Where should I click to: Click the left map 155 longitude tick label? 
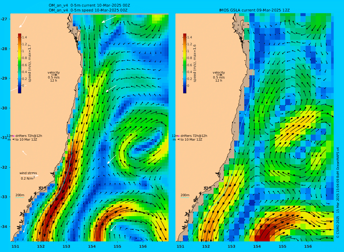[x=117, y=246]
